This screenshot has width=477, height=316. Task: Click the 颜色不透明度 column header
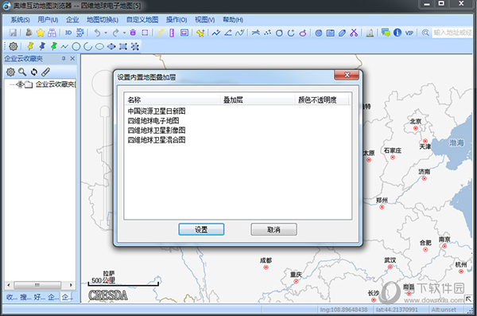[321, 99]
